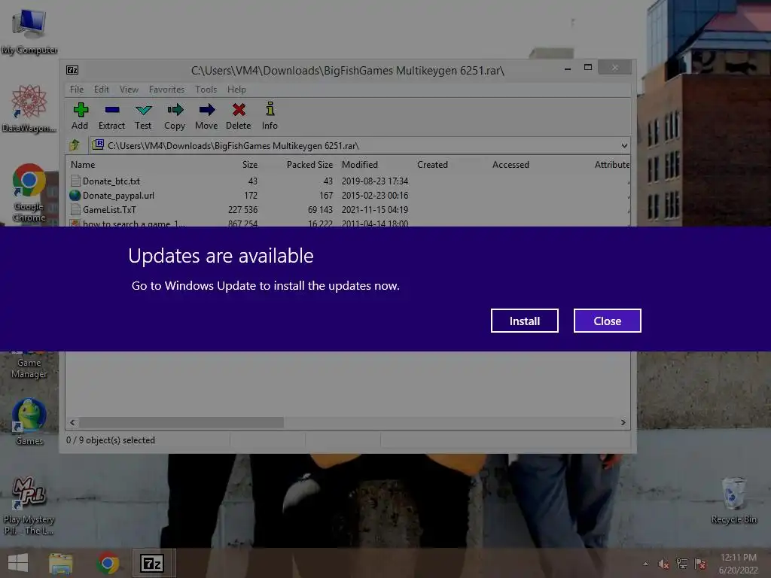Viewport: 771px width, 578px height.
Task: Open the File menu
Action: point(77,90)
